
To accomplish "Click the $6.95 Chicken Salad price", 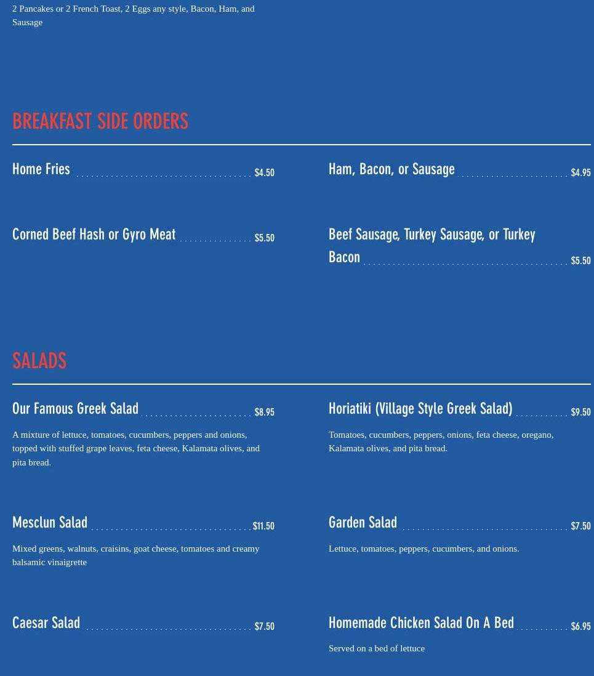I will [x=580, y=627].
